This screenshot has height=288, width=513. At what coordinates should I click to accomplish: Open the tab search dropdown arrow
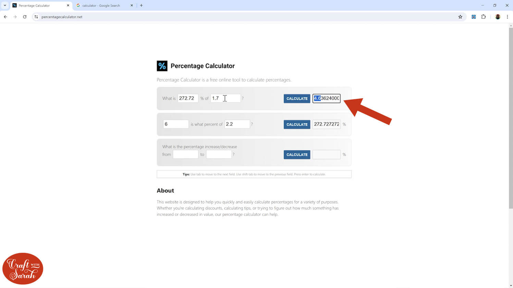click(x=5, y=5)
